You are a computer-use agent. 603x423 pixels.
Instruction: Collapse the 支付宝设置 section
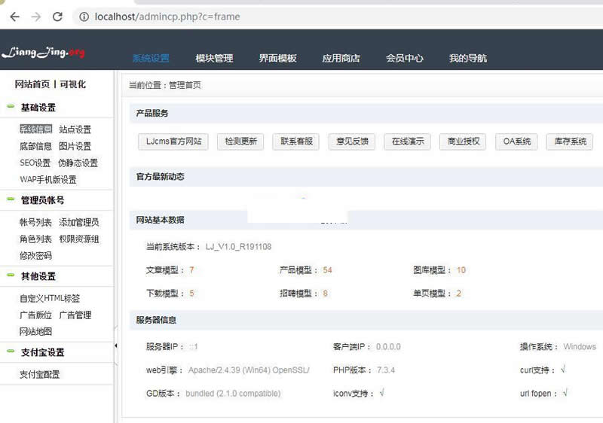(11, 351)
